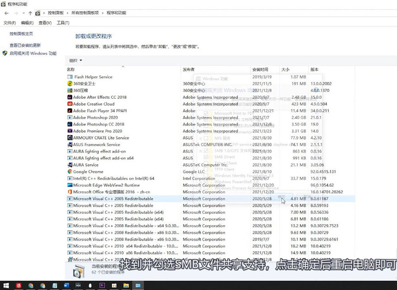397x290 pixels.
Task: Select Visual C++ 2005 Redistributable version 8.0.59193
Action: coord(210,205)
